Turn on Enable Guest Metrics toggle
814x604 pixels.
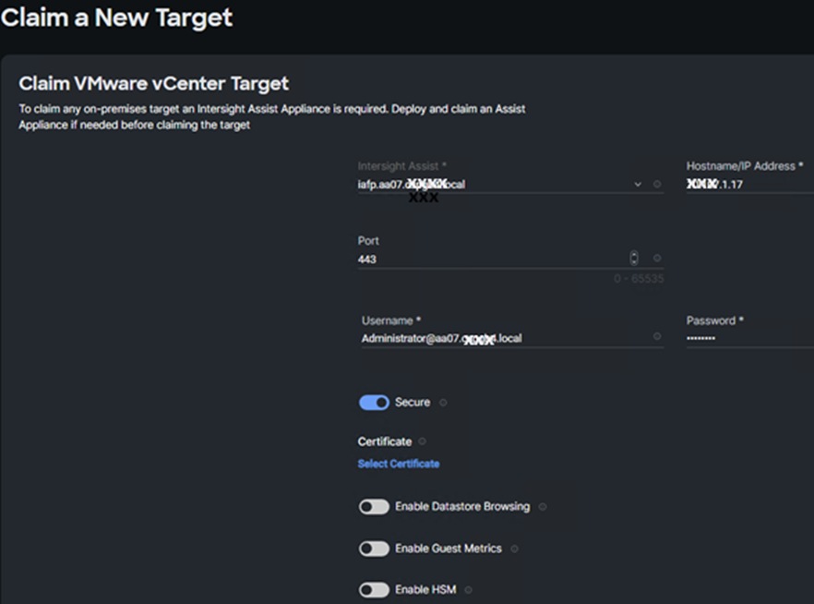(374, 549)
